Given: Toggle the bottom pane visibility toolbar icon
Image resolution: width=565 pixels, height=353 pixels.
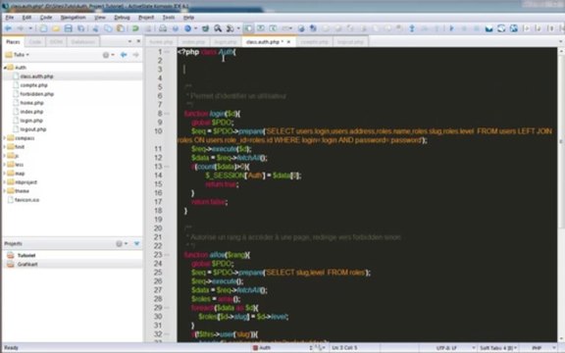Looking at the screenshot, I should (261, 28).
